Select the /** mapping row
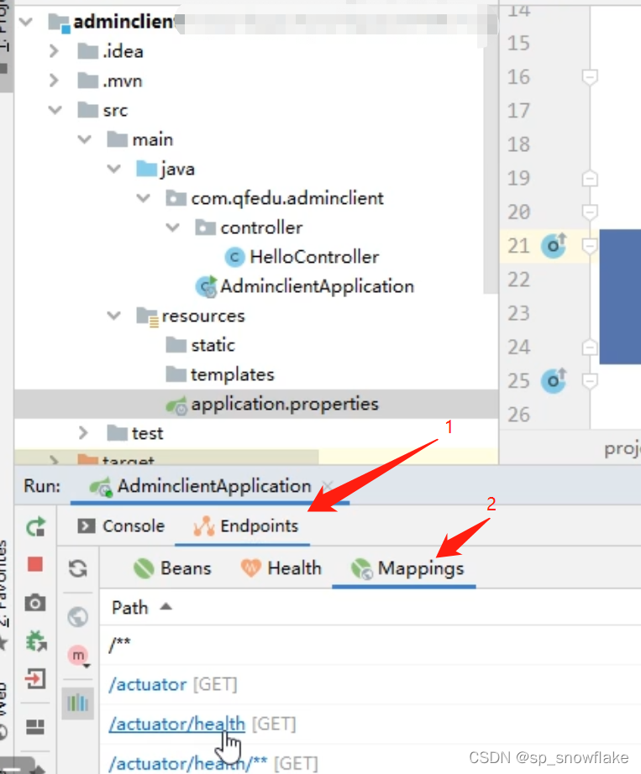The width and height of the screenshot is (641, 774). pyautogui.click(x=370, y=645)
